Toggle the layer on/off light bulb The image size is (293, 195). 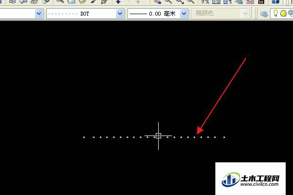(275, 14)
